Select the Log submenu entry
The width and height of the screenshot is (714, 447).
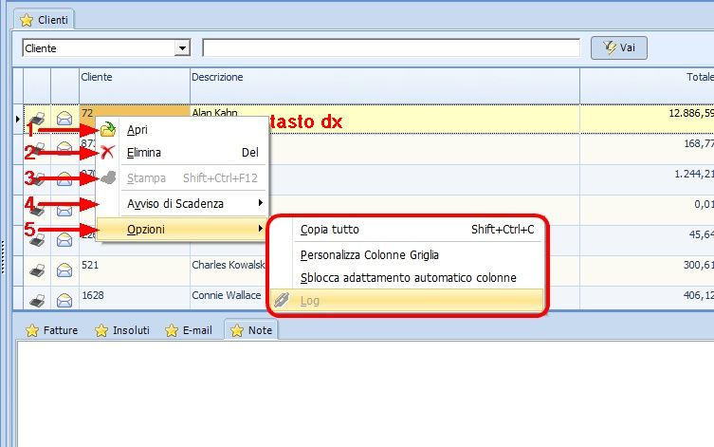407,301
